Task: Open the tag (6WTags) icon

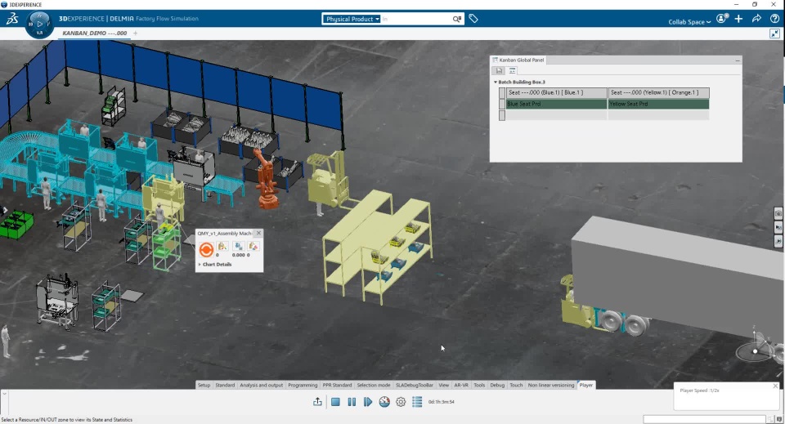Action: [x=473, y=19]
